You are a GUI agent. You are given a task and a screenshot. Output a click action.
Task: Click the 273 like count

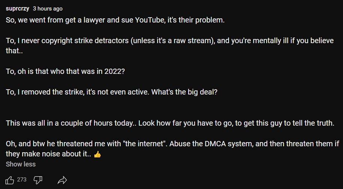coord(22,180)
